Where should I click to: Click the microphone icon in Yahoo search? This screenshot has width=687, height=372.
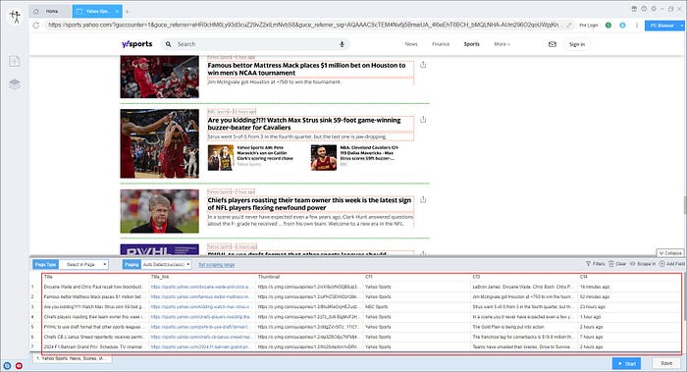tap(342, 44)
